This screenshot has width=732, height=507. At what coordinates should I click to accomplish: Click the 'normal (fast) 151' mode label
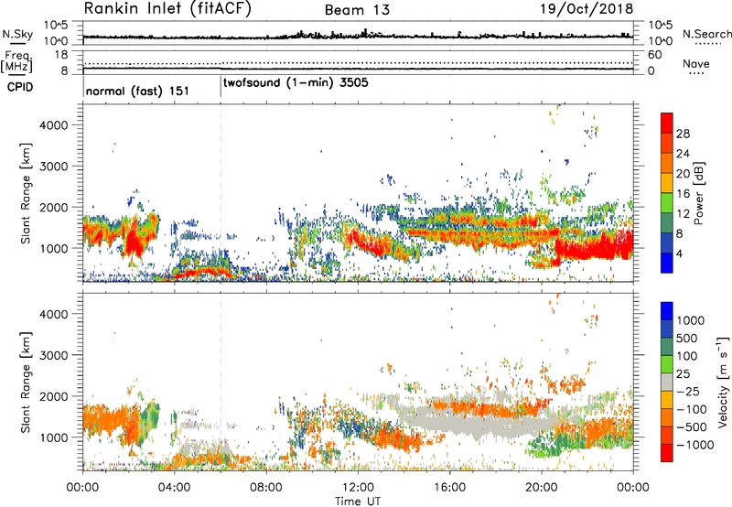tap(137, 91)
